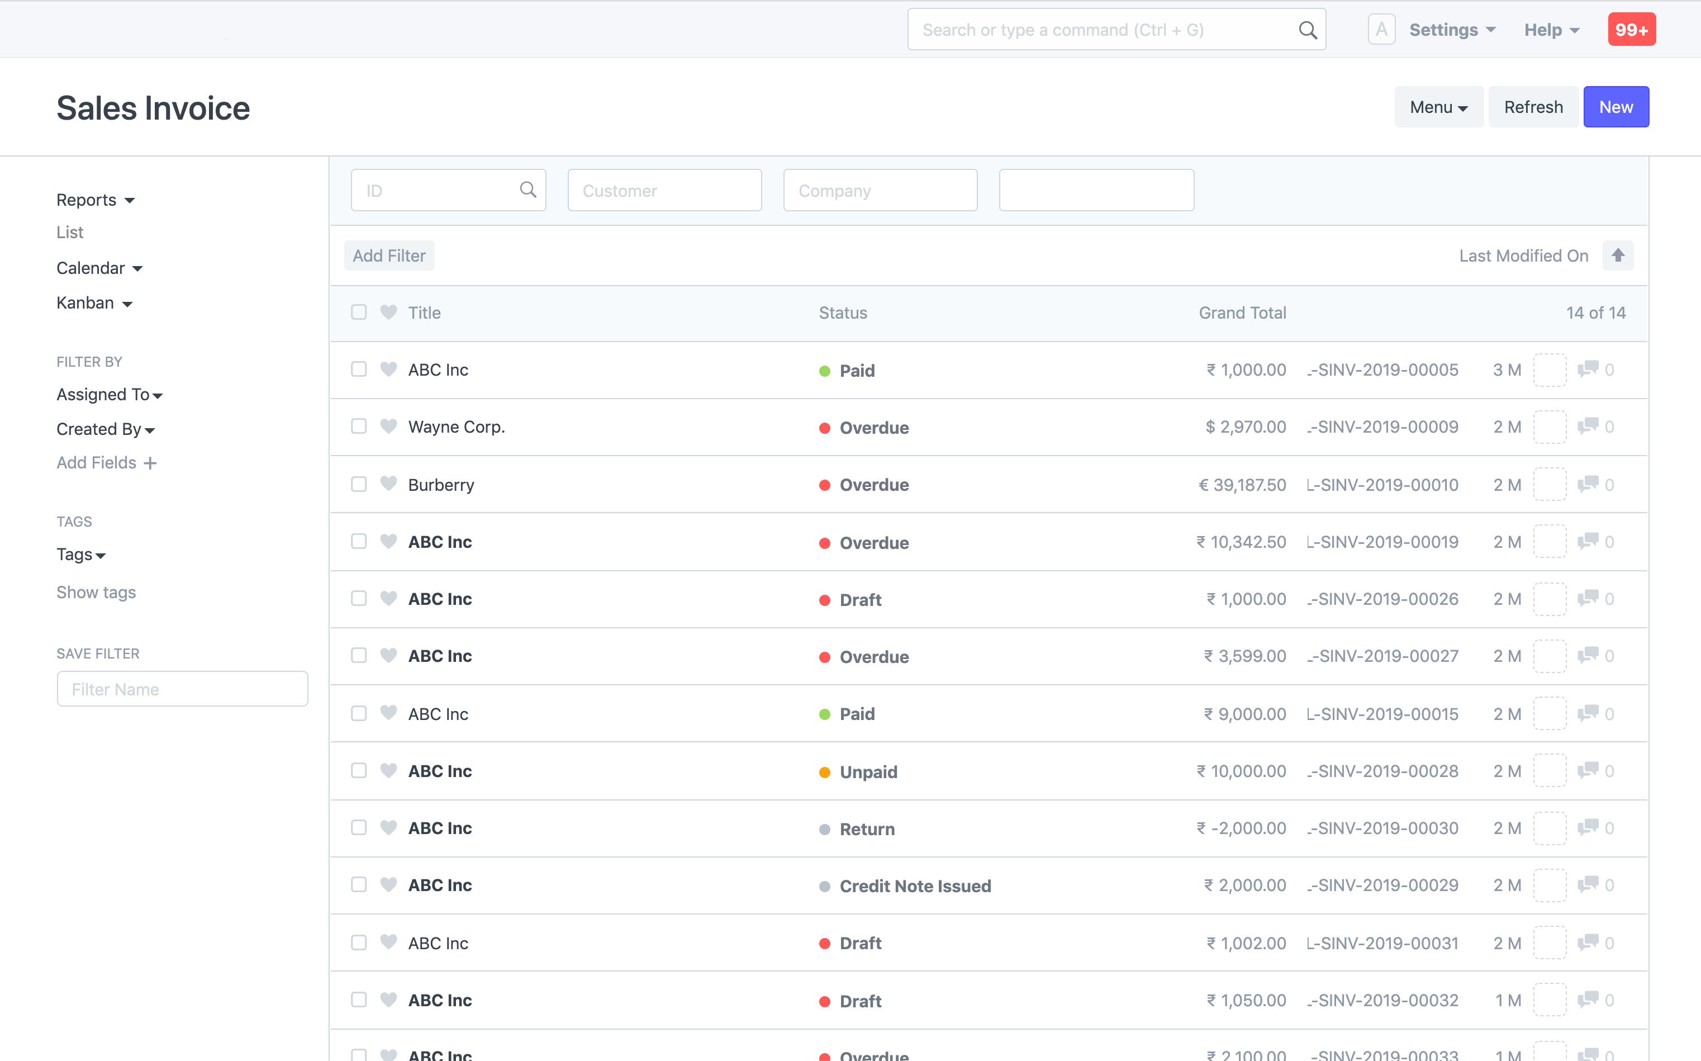Screen dimensions: 1701x1061
Task: Tick the checkbox for Burberry invoice
Action: (x=359, y=484)
